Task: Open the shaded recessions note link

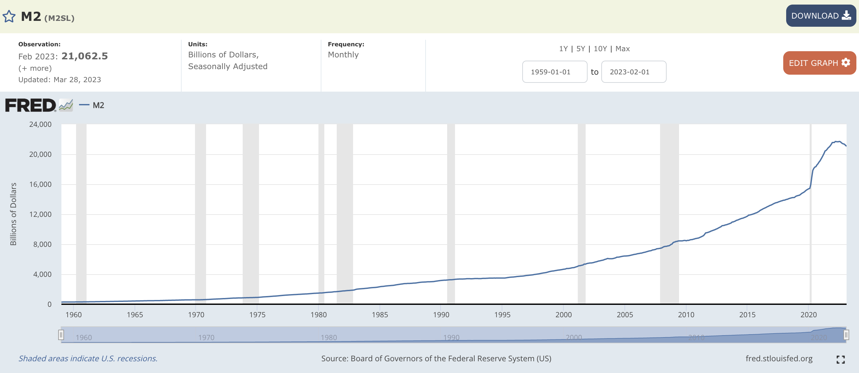Action: 88,358
